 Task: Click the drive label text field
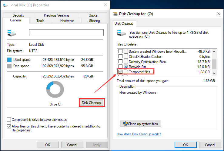pos(66,33)
